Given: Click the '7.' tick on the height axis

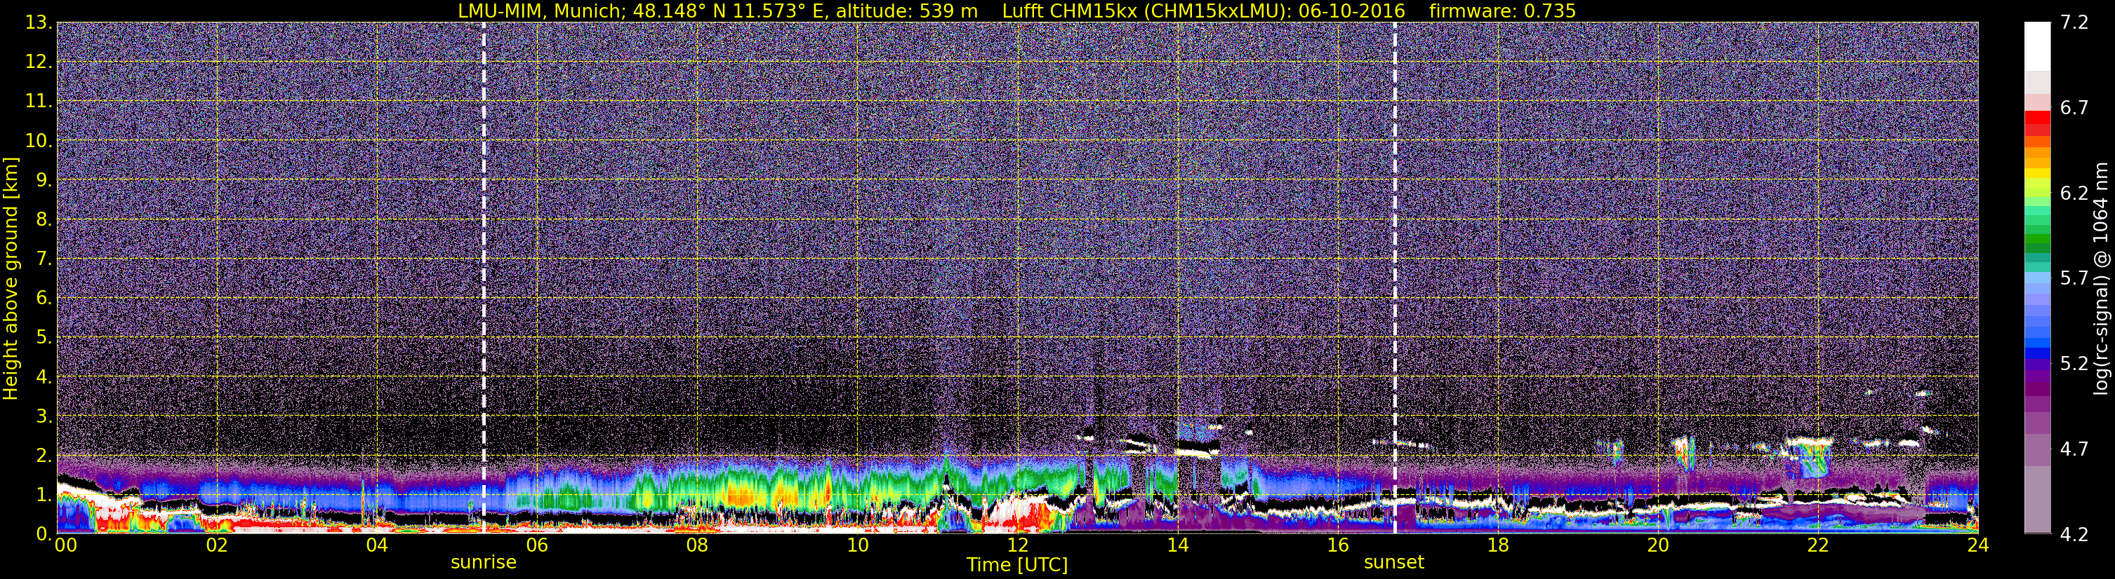Looking at the screenshot, I should pyautogui.click(x=44, y=259).
